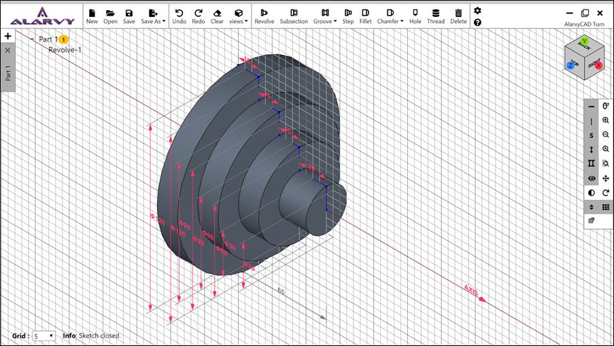This screenshot has height=346, width=614.
Task: Close the Part 1 tab
Action: coord(7,50)
